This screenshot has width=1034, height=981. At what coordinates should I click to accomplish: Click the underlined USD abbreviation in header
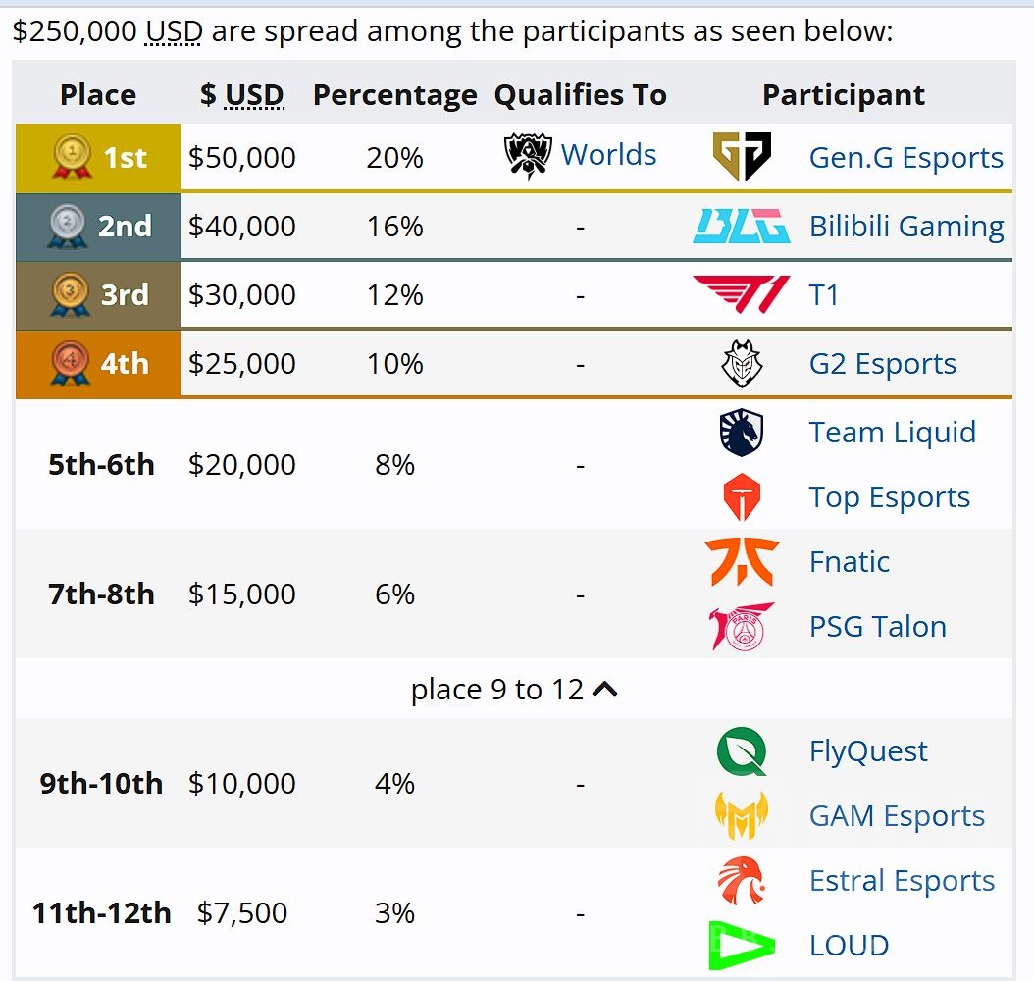click(255, 95)
